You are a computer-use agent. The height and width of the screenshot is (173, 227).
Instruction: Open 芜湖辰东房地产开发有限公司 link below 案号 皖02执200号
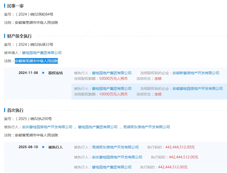coord(147,127)
